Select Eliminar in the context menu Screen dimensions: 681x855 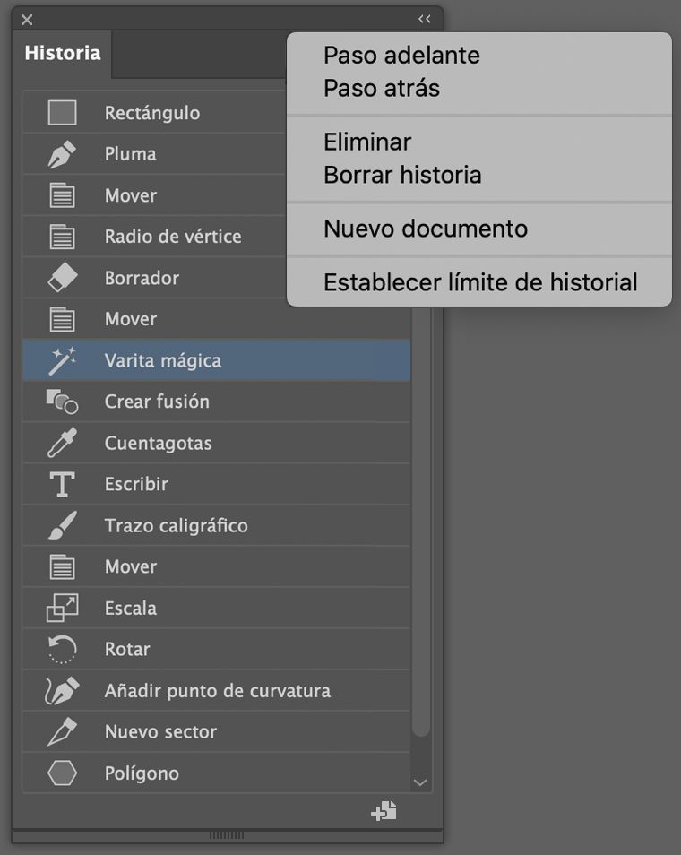pyautogui.click(x=366, y=142)
